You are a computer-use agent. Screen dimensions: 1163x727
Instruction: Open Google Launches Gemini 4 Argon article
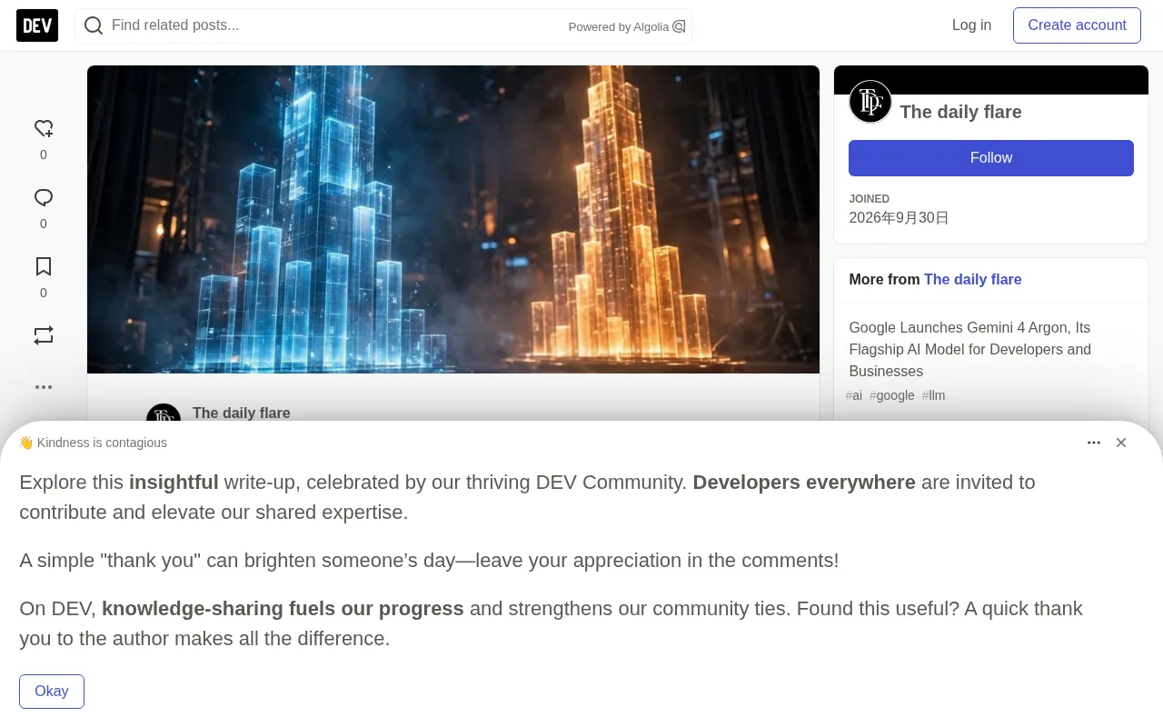(x=969, y=349)
